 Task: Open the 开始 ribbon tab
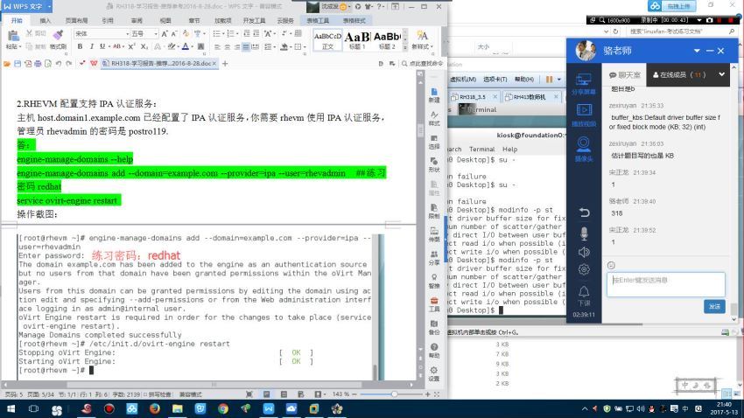tap(18, 20)
